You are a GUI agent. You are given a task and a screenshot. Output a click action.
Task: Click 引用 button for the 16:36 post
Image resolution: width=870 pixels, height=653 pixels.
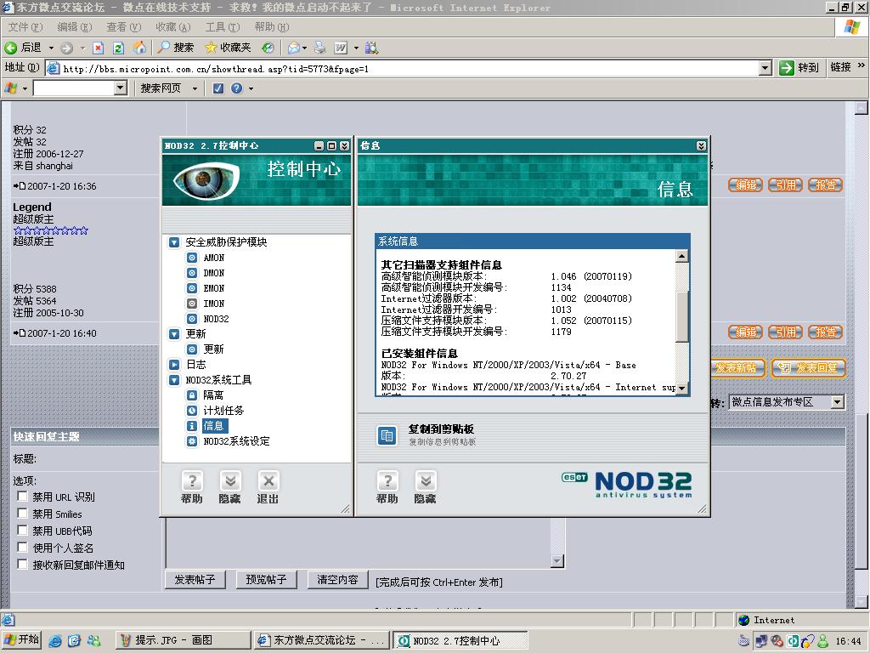pyautogui.click(x=785, y=185)
